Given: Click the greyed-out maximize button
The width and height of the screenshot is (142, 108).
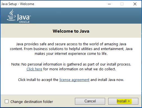Looking at the screenshot, I should pos(122,4).
